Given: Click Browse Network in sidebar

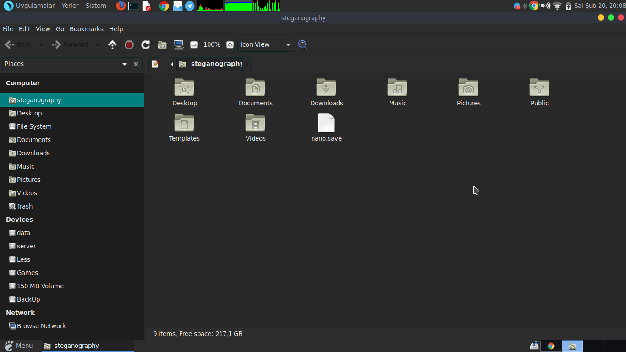Looking at the screenshot, I should pyautogui.click(x=72, y=326).
